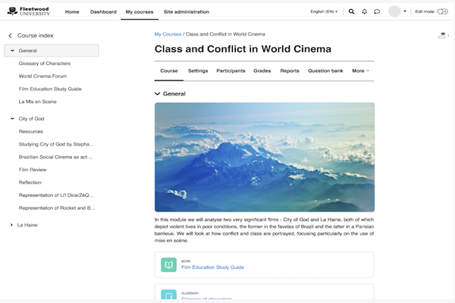
Task: Open the block drawer icon at right
Action: (443, 36)
